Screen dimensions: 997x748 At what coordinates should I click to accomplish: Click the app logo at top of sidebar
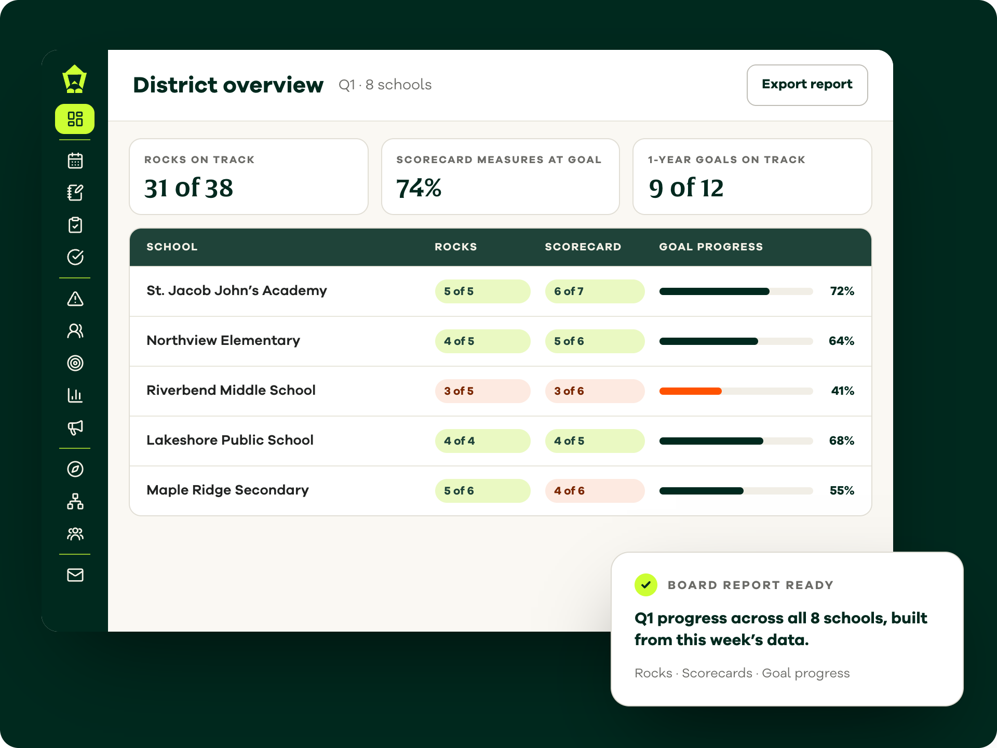pyautogui.click(x=75, y=79)
